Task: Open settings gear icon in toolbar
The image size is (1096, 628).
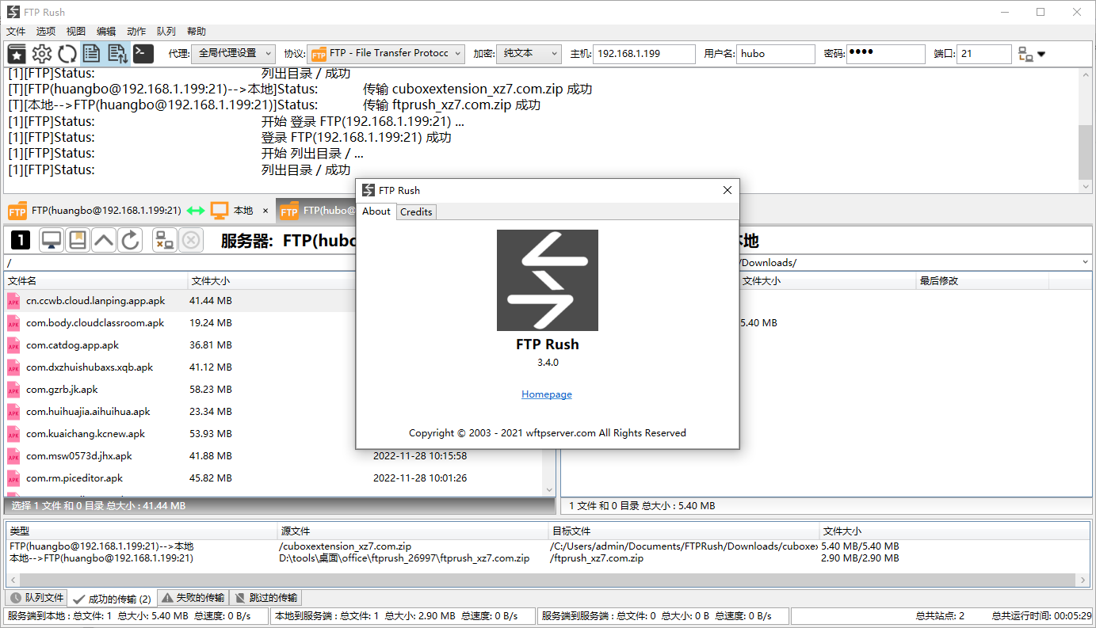Action: click(x=42, y=54)
